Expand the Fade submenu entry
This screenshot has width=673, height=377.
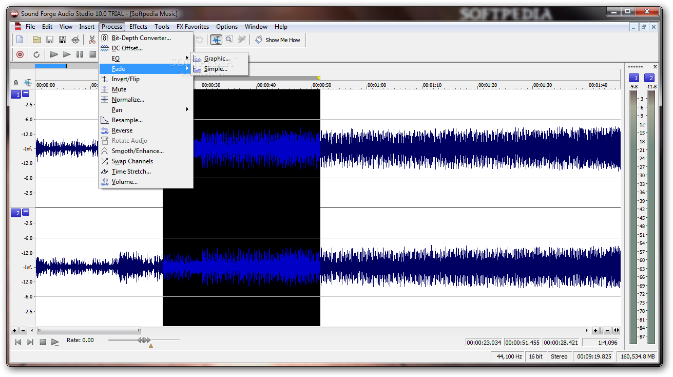coord(146,69)
